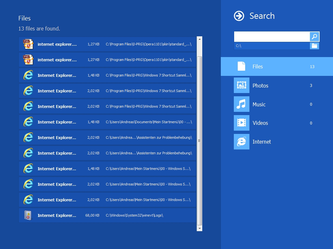333x249 pixels.
Task: Click 1,48 KB in the Documents\Mein Startmenü row
Action: (93, 122)
